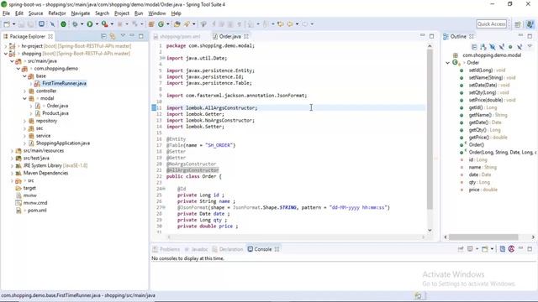
Task: Click the Forward navigation arrow in toolbar
Action: (304, 24)
